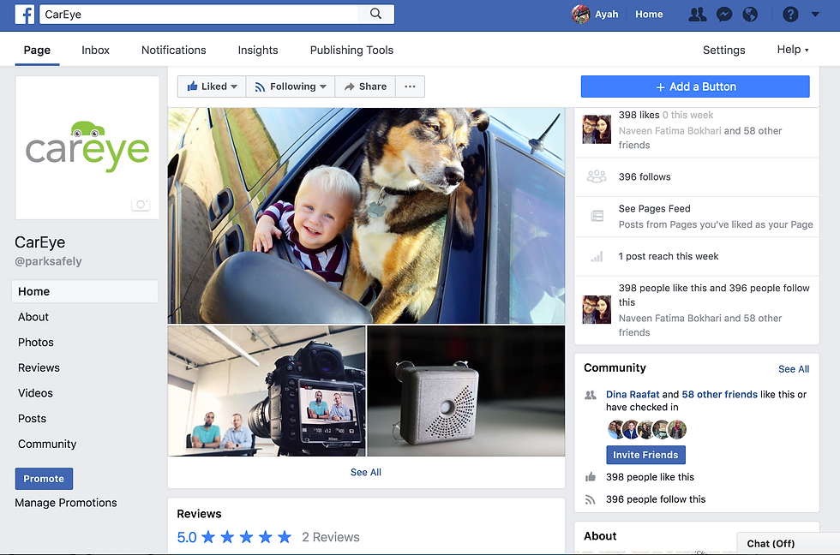Screen dimensions: 840x555
Task: Open page Settings
Action: pyautogui.click(x=723, y=51)
